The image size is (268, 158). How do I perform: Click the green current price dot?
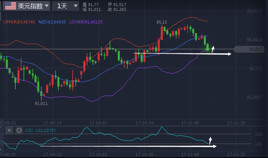[208, 49]
